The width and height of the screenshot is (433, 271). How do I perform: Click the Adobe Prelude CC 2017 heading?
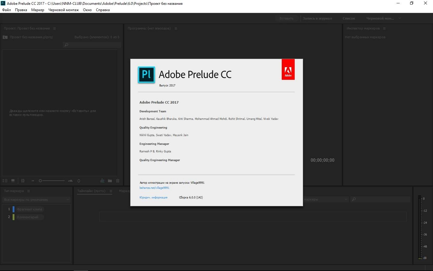point(159,102)
